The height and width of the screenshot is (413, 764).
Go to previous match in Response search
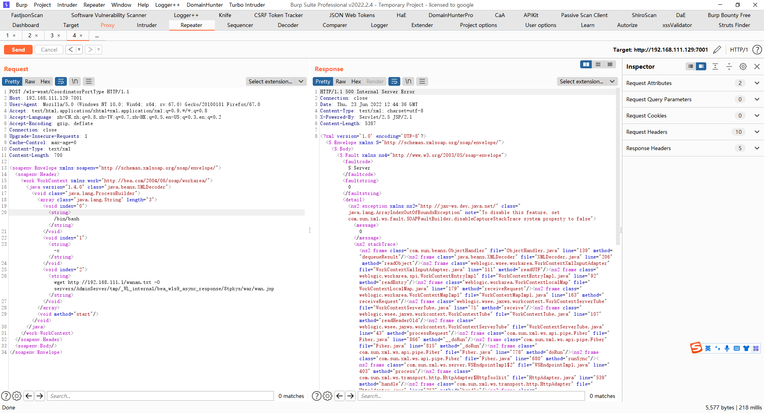(x=339, y=396)
